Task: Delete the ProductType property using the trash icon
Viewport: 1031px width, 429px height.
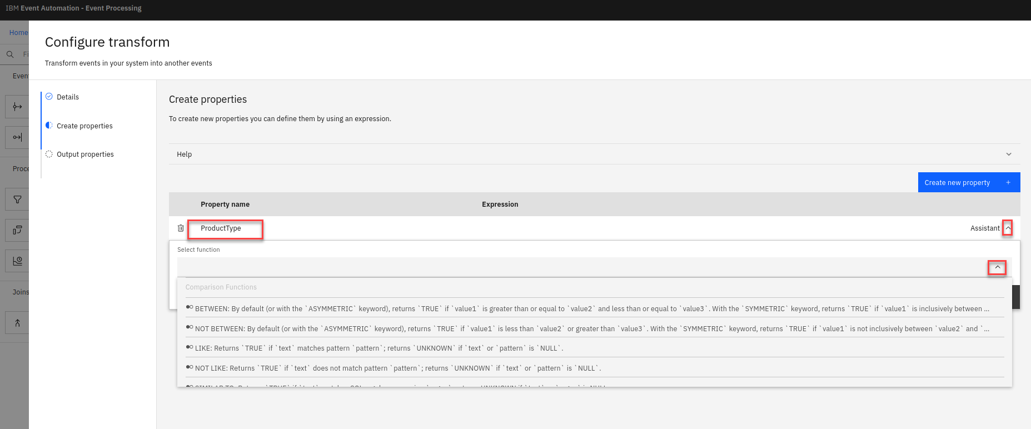Action: coord(181,228)
